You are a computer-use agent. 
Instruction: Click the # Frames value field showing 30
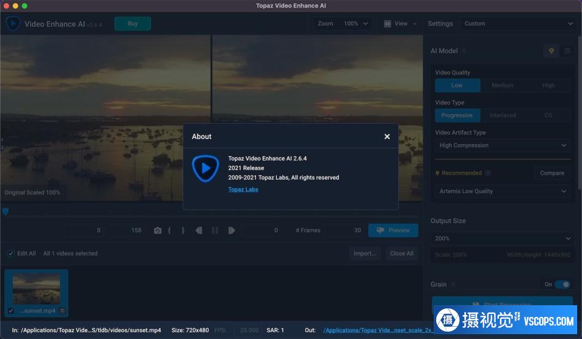344,230
